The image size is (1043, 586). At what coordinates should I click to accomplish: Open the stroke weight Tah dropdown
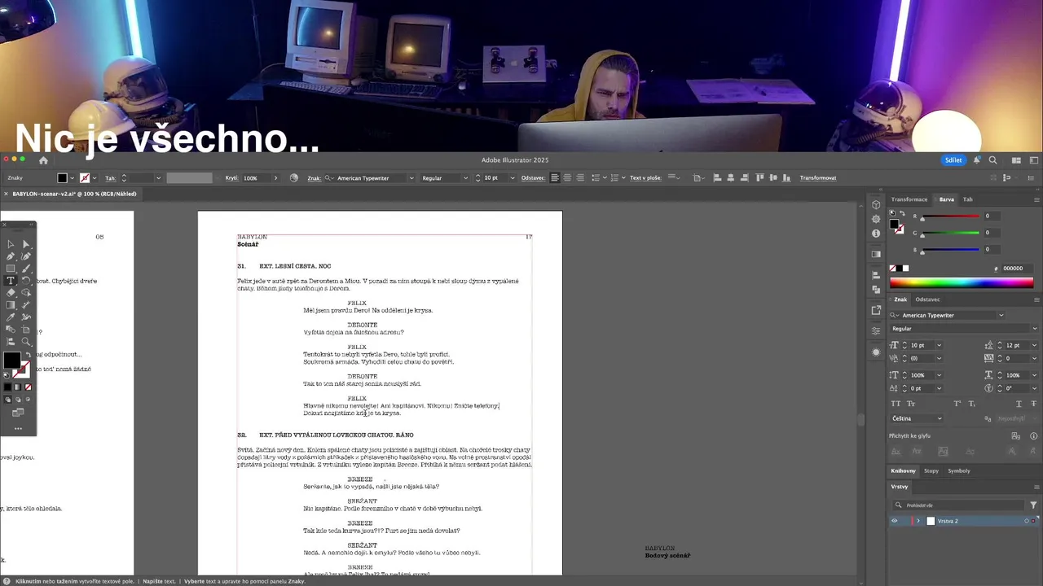coord(158,177)
